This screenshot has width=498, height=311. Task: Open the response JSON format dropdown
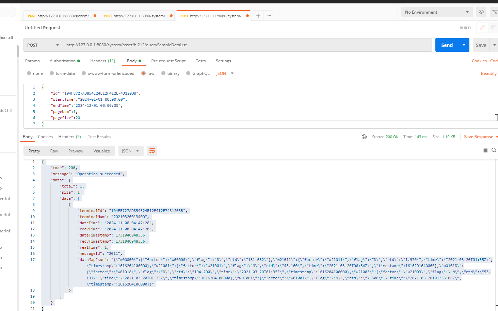[x=130, y=151]
